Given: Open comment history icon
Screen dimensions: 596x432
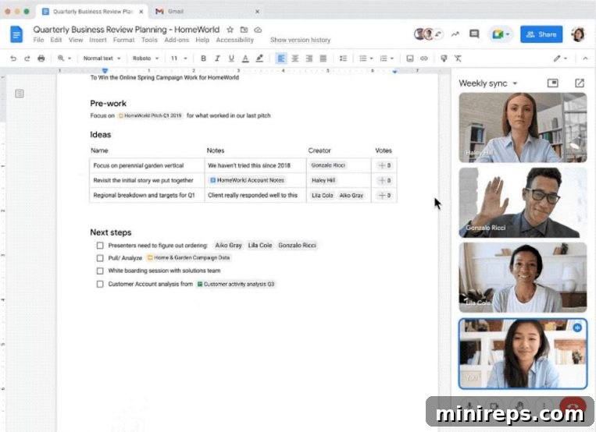Looking at the screenshot, I should pos(474,34).
